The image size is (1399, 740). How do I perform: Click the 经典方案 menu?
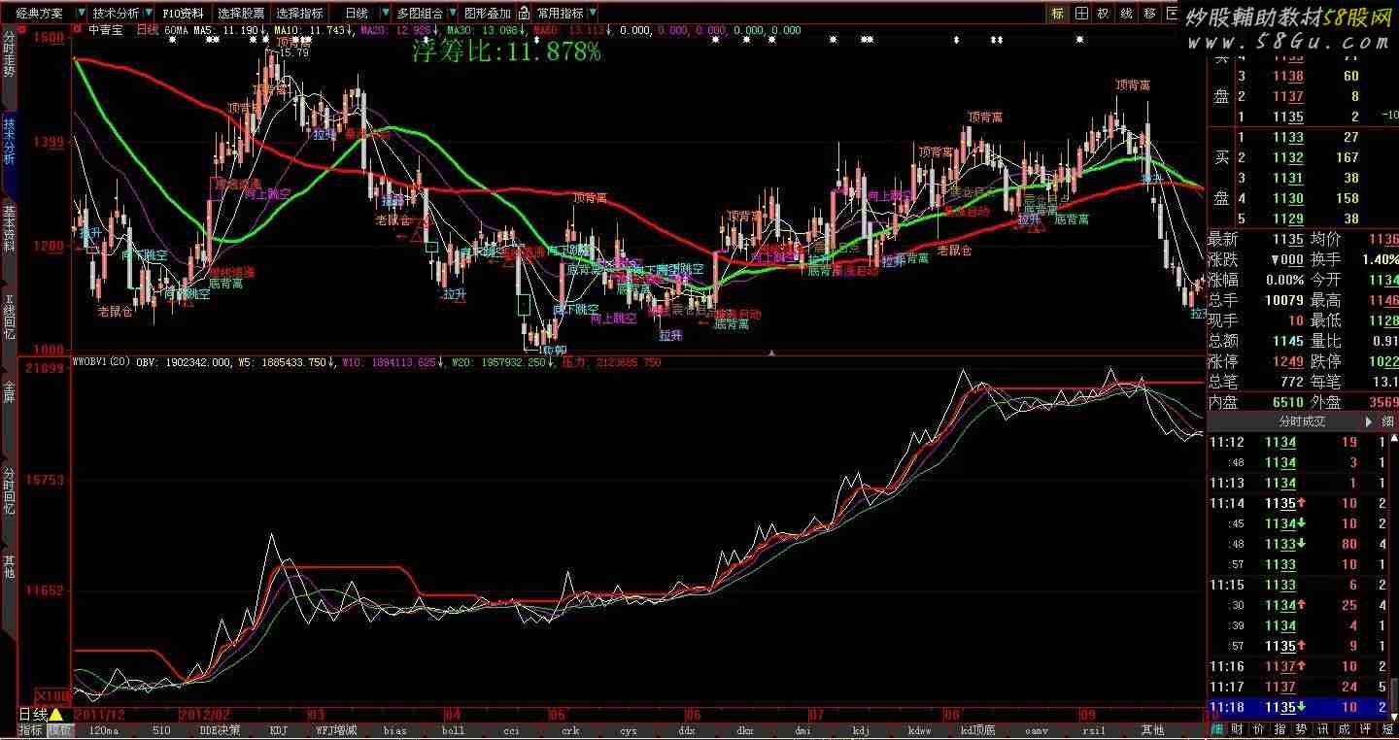[40, 14]
